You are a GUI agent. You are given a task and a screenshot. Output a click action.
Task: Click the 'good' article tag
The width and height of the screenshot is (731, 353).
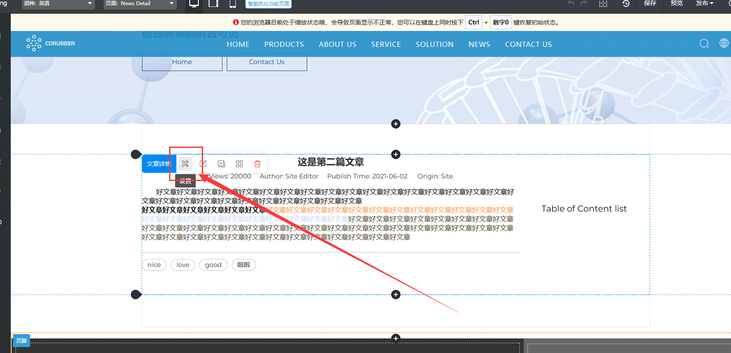pyautogui.click(x=213, y=265)
